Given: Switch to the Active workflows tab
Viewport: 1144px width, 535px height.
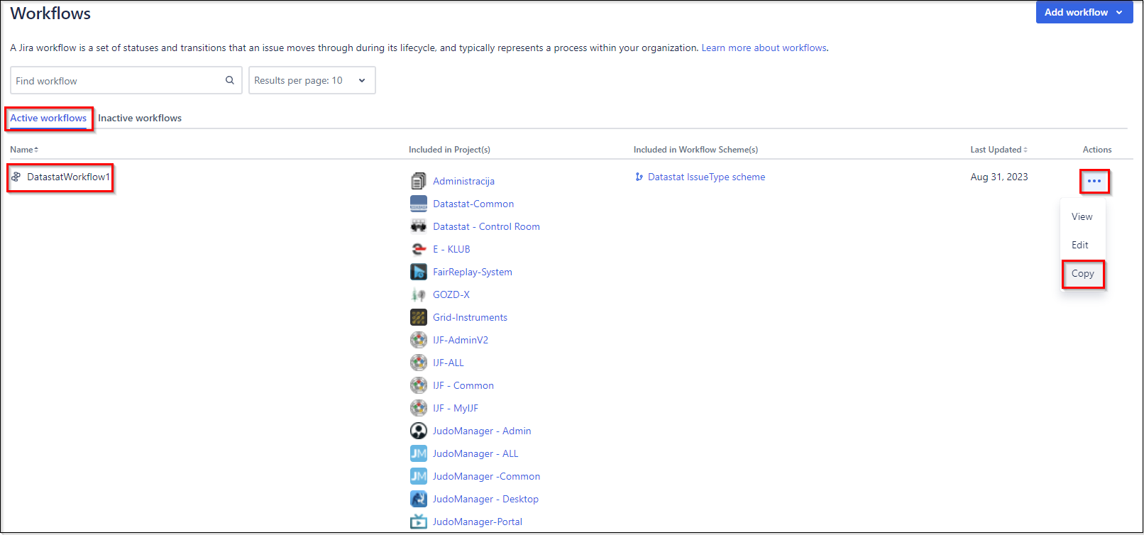Looking at the screenshot, I should click(48, 118).
